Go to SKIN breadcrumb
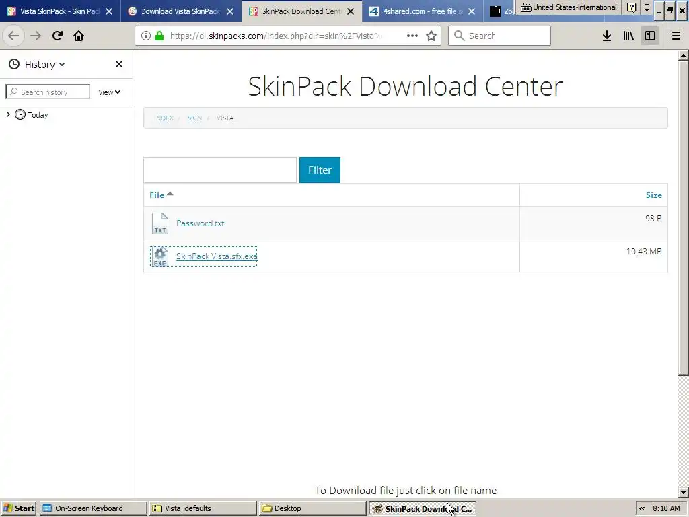Viewport: 689px width, 517px height. point(194,118)
